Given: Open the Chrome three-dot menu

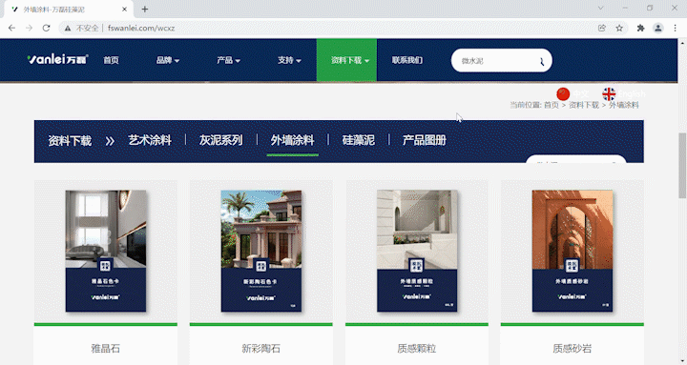Looking at the screenshot, I should [676, 28].
